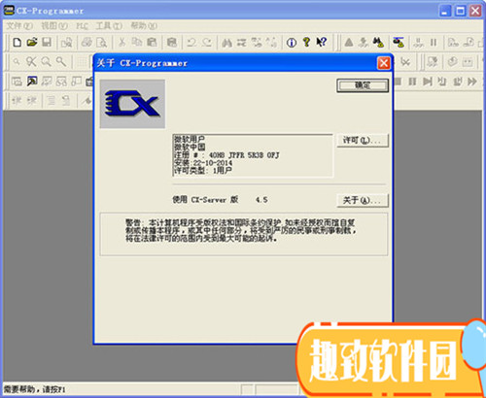Click the pause icon in top-right toolbar
The height and width of the screenshot is (398, 486).
tap(434, 43)
